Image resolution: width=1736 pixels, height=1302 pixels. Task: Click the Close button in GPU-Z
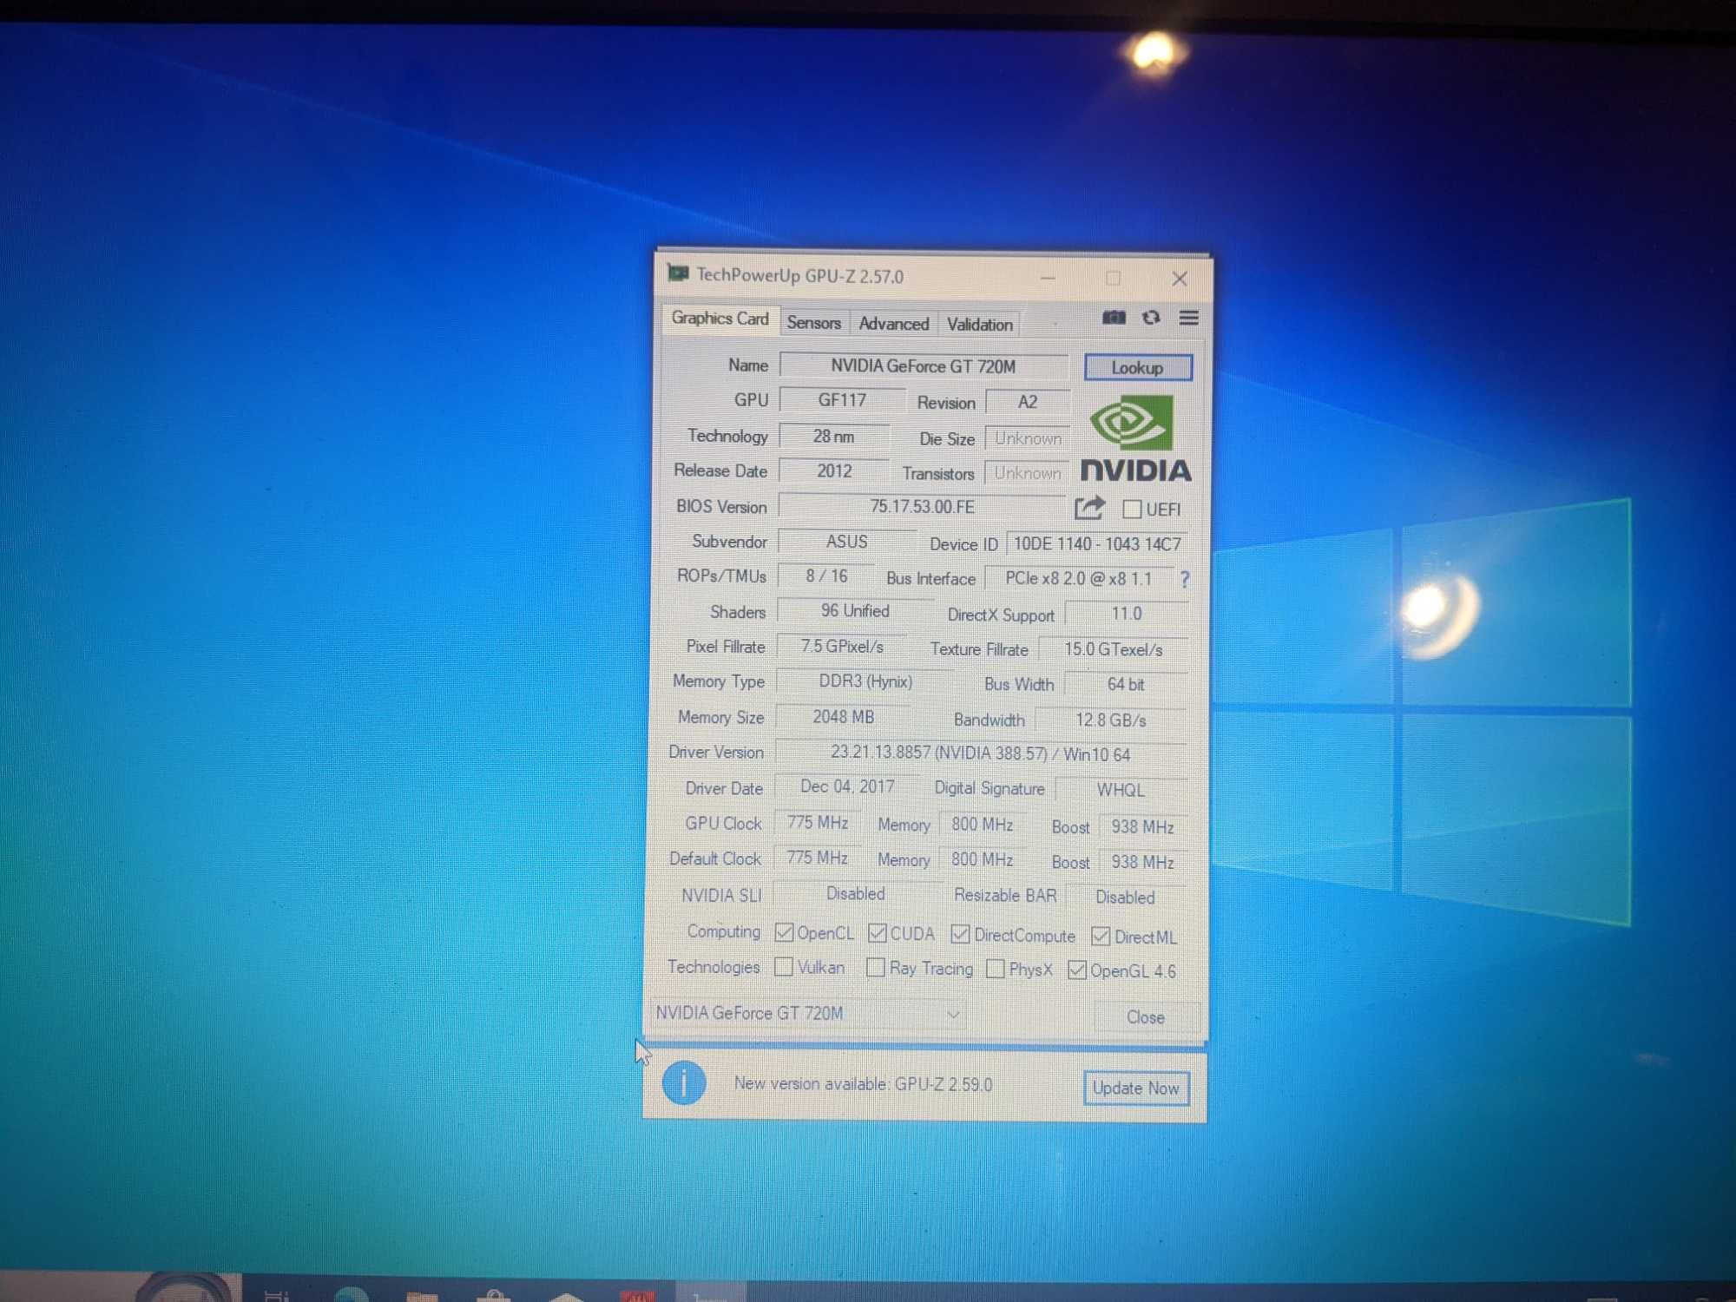(1145, 1016)
